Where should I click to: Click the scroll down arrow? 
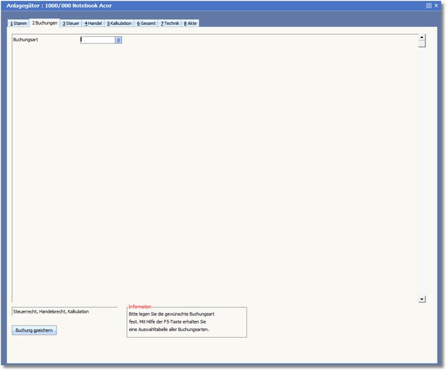click(x=422, y=298)
